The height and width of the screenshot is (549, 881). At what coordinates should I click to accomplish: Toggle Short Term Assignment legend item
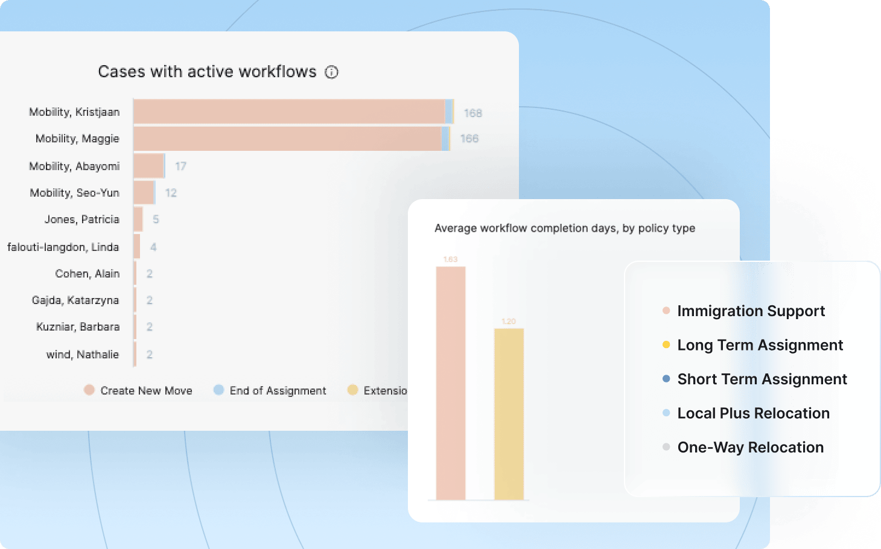point(762,379)
